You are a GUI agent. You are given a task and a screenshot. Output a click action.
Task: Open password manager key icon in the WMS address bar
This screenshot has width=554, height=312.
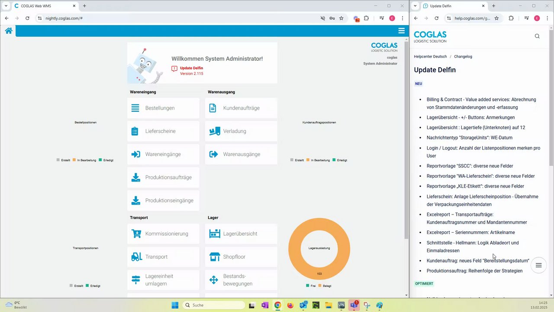click(x=332, y=18)
